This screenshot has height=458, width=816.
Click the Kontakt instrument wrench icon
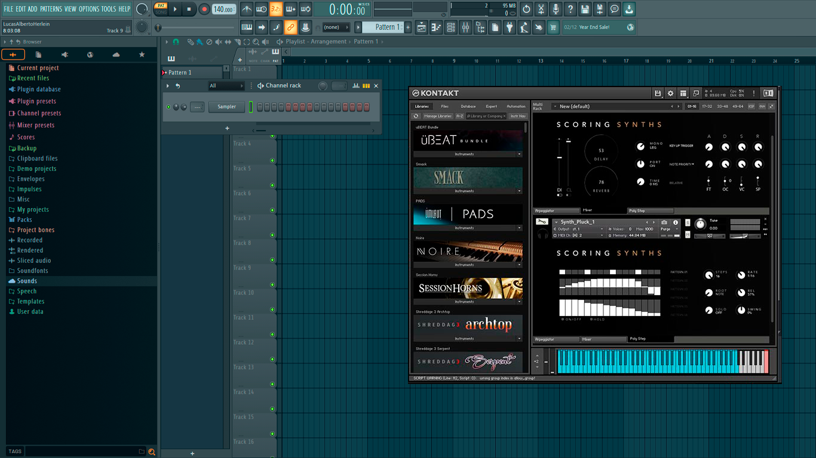(542, 222)
